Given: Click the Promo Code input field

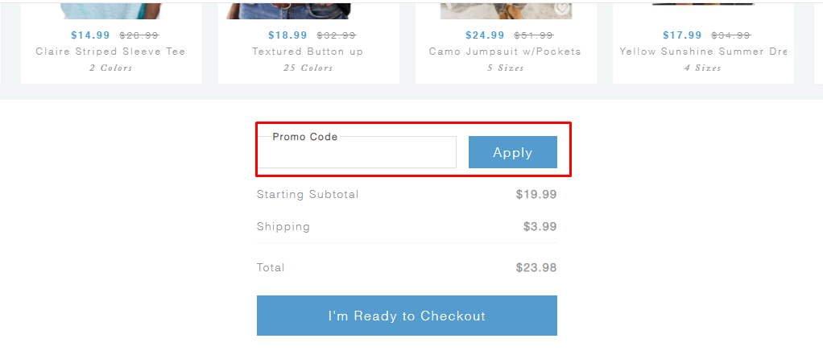Looking at the screenshot, I should (357, 153).
